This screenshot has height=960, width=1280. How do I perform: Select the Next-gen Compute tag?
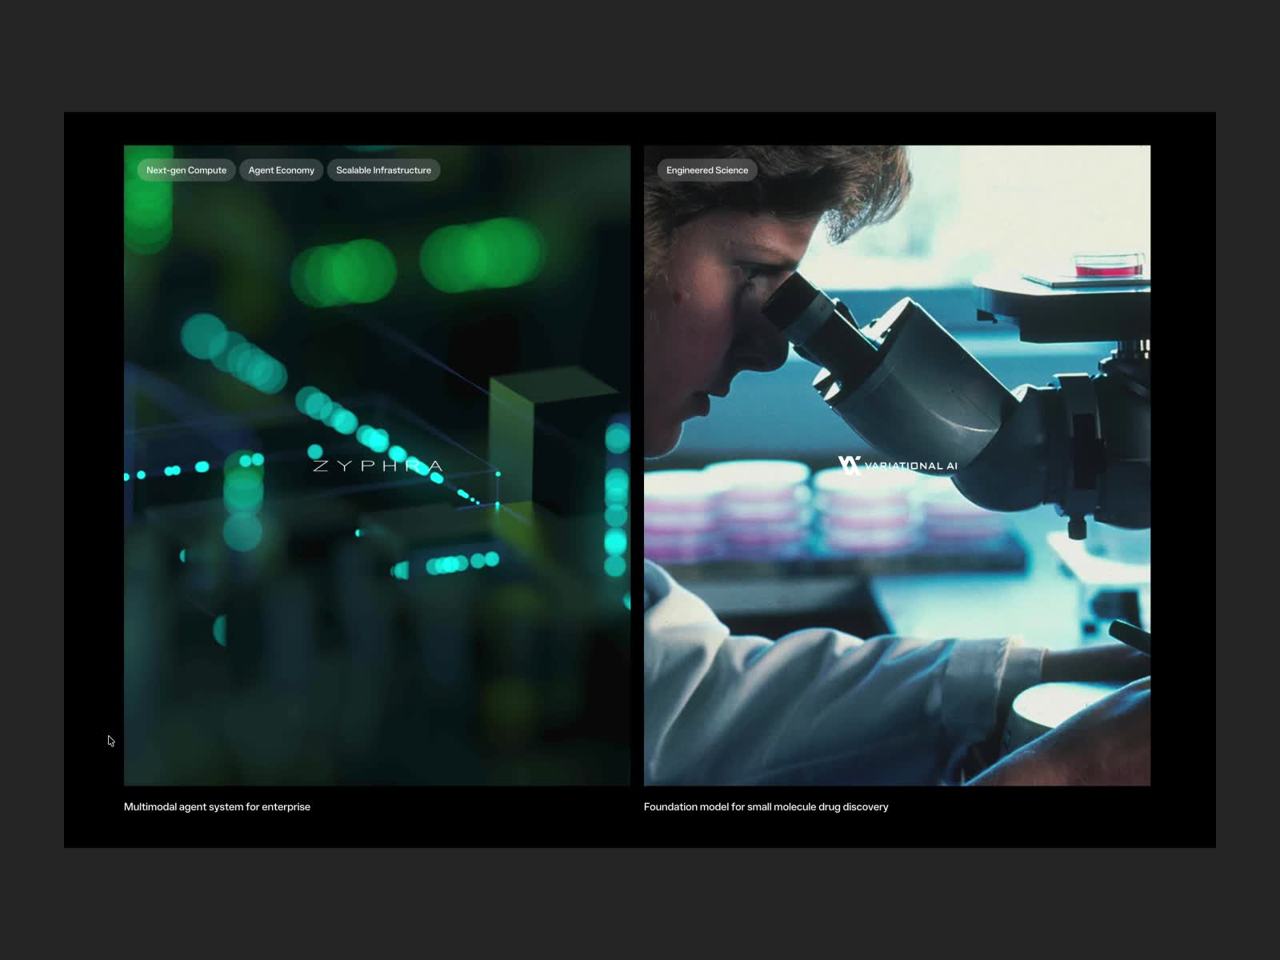(186, 170)
